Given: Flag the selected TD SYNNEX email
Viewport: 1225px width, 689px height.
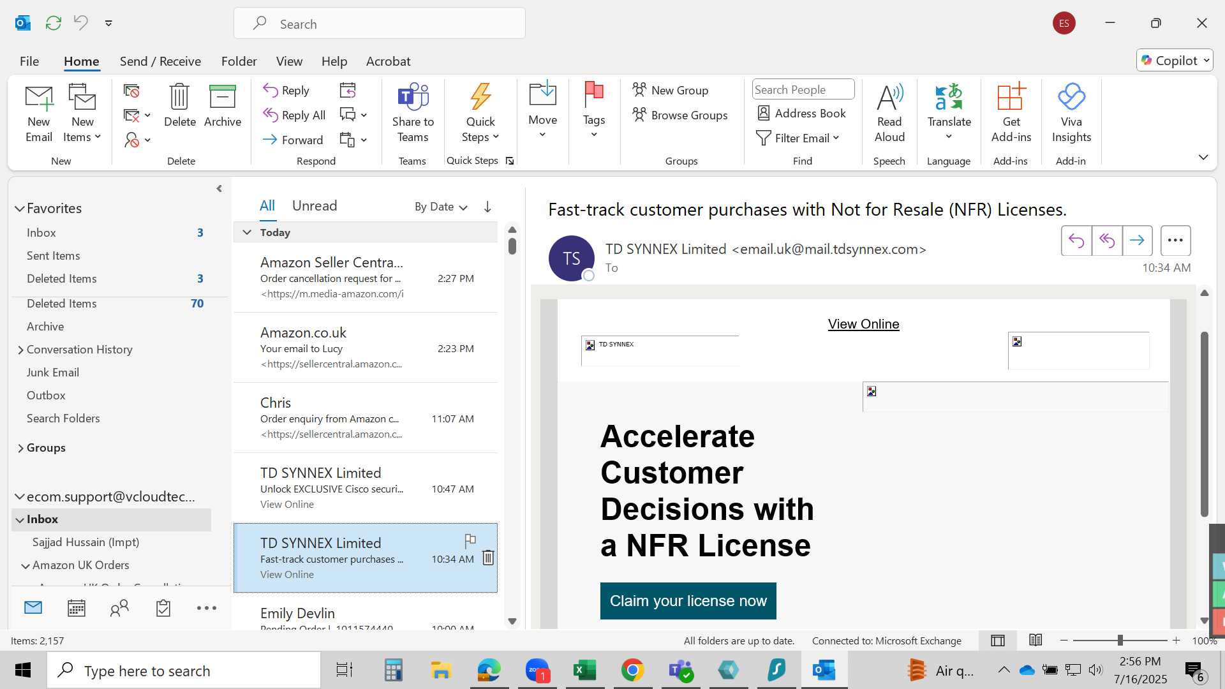Looking at the screenshot, I should click(x=470, y=541).
